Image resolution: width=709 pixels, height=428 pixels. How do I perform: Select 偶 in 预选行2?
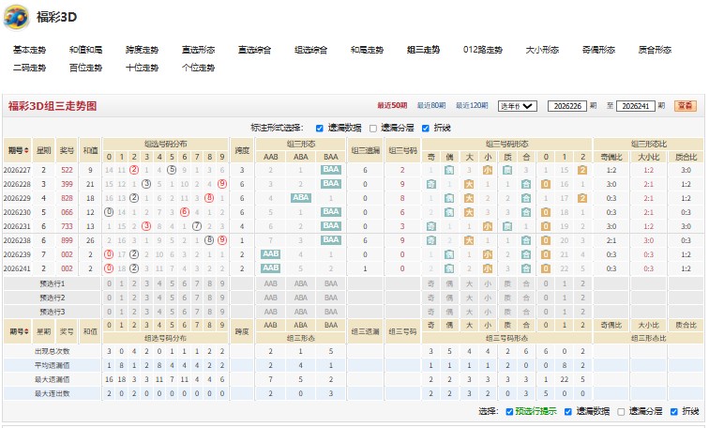click(x=449, y=298)
